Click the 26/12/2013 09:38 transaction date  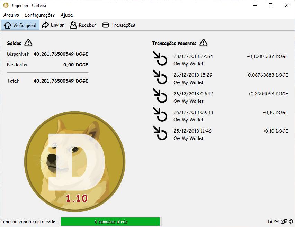(x=193, y=112)
